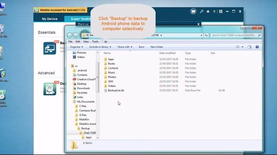Change view using the view icon
The image size is (277, 155).
(x=238, y=47)
